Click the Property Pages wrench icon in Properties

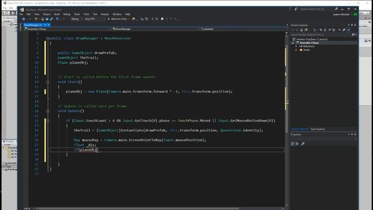click(x=303, y=144)
